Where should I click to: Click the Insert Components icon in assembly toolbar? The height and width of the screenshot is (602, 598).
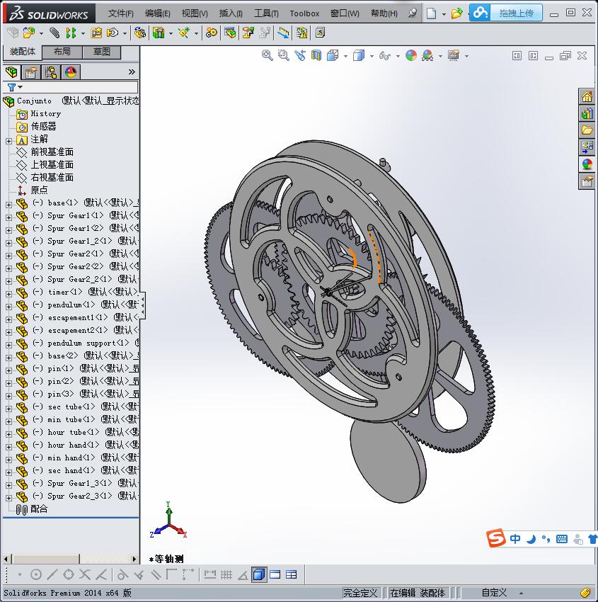pyautogui.click(x=29, y=33)
